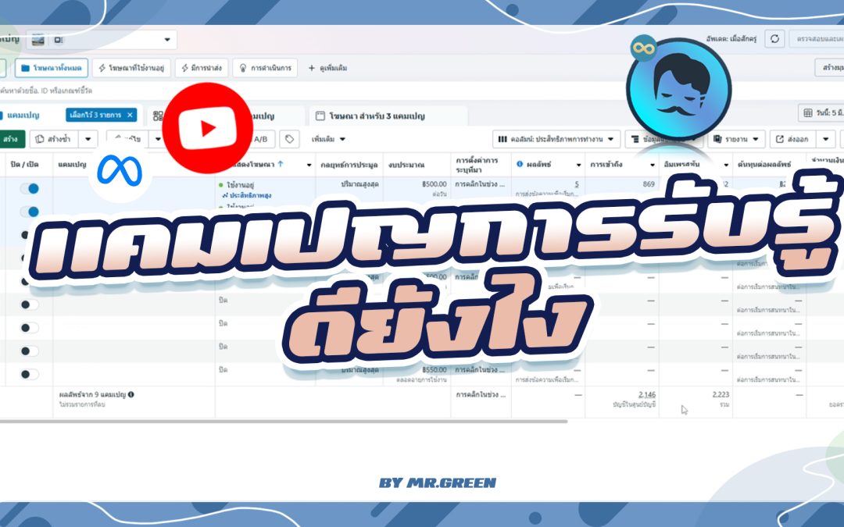Open the arrow next to the ส่งออก button
This screenshot has height=527, width=844.
826,139
